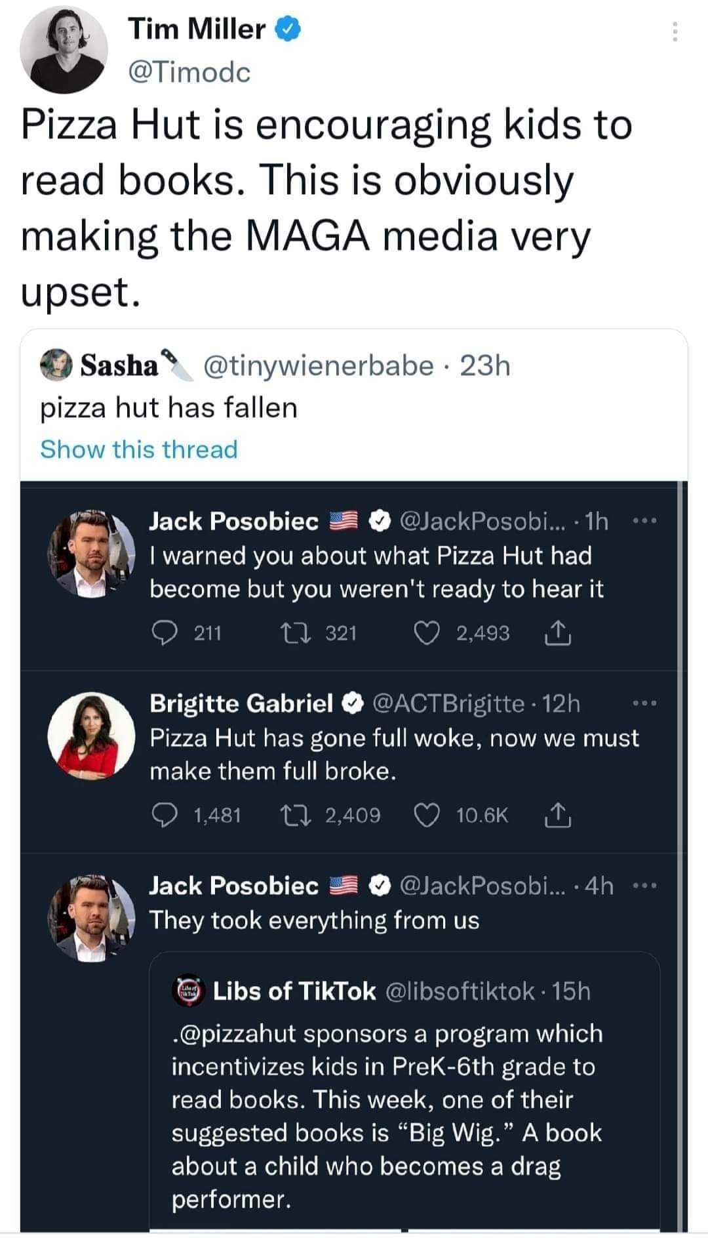Share Jack Posobiec's 1h tweet

pyautogui.click(x=558, y=632)
